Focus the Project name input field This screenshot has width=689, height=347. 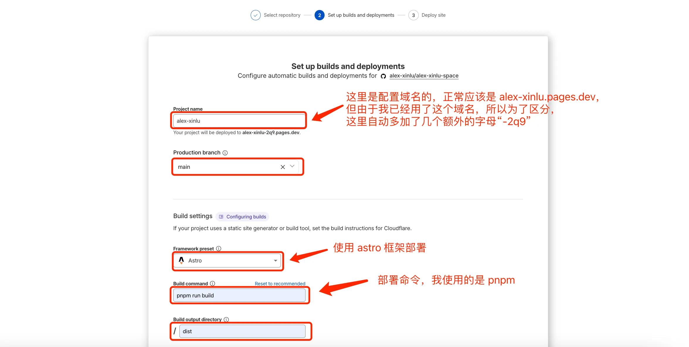click(x=239, y=121)
